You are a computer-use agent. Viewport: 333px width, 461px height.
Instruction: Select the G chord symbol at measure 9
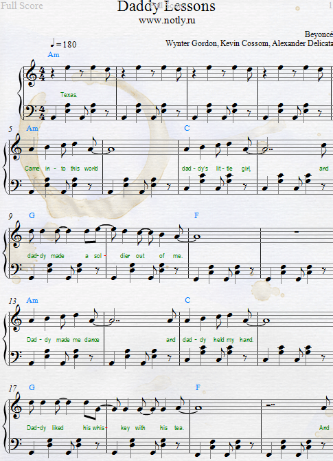coord(32,215)
